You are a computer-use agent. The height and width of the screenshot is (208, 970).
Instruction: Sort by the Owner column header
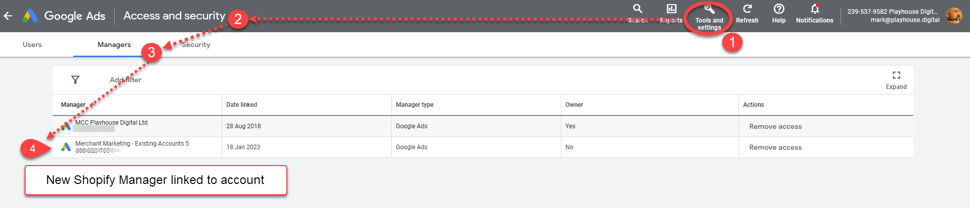(574, 105)
